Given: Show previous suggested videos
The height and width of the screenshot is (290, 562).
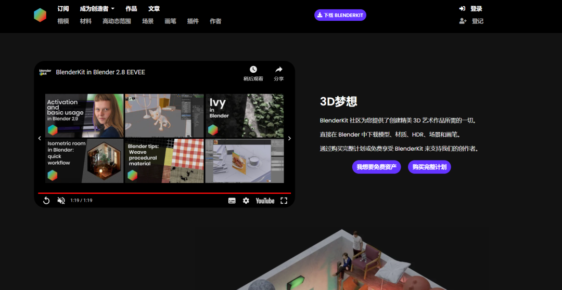Looking at the screenshot, I should [x=40, y=138].
